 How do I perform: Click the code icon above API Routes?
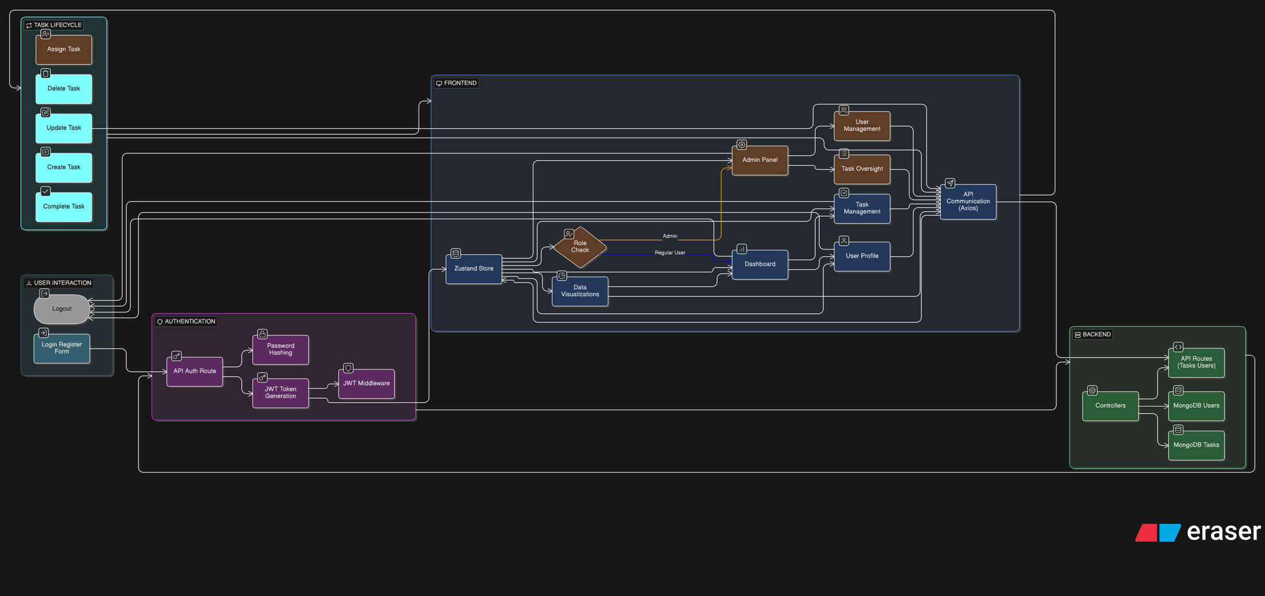click(1178, 347)
